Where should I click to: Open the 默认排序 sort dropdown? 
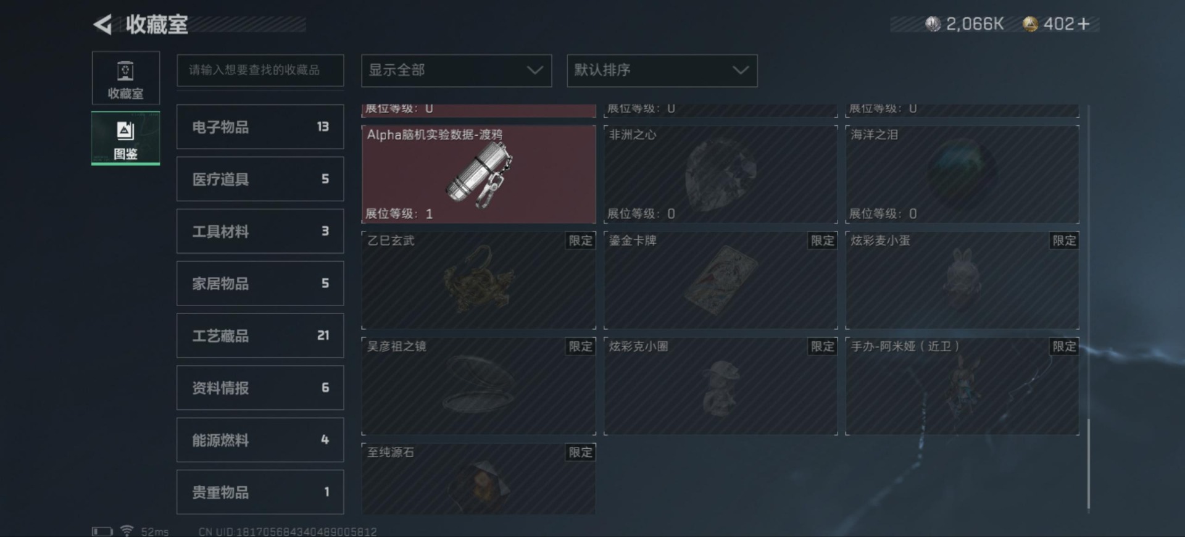662,70
